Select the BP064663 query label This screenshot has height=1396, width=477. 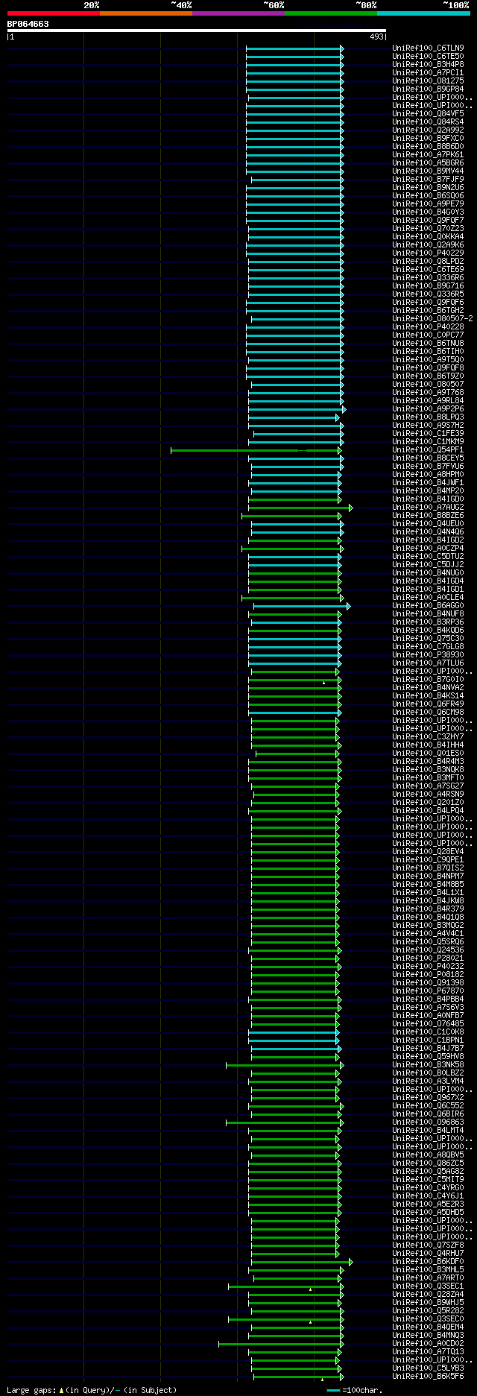[28, 24]
